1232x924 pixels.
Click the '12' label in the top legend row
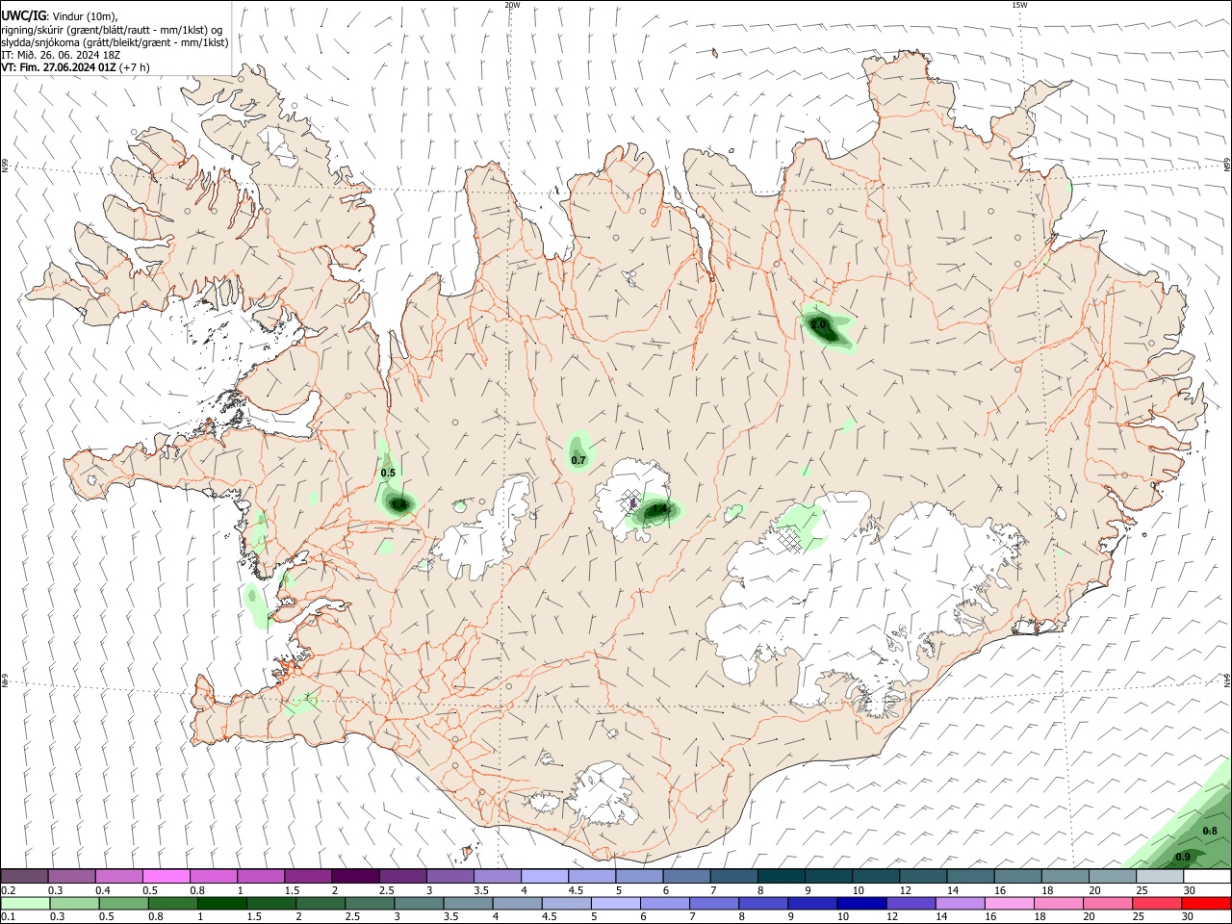pos(905,890)
